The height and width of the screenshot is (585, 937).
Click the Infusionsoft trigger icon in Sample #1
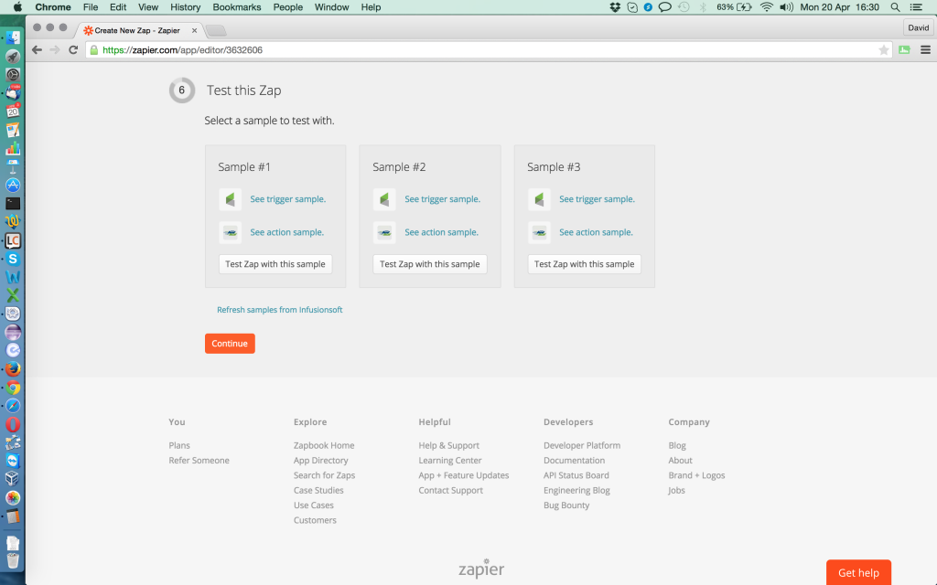(230, 199)
